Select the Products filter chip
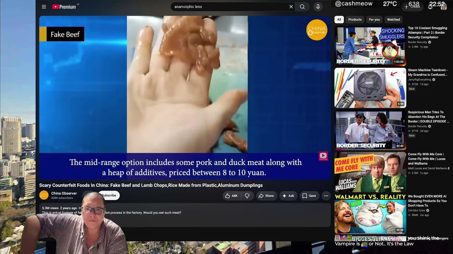The image size is (453, 254). tap(355, 20)
